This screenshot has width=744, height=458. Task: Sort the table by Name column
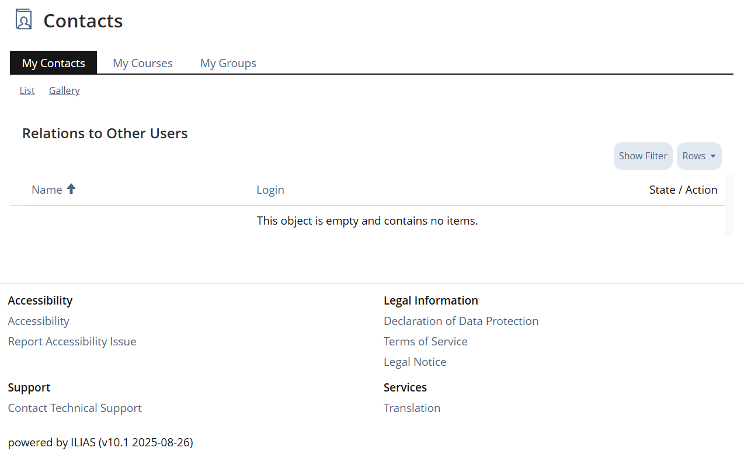pos(47,190)
